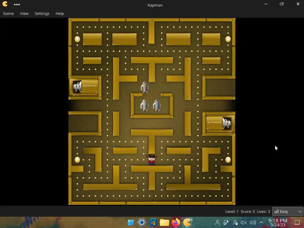The image size is (304, 228).
Task: Click the user-with-badge tray icon
Action: click(x=235, y=223)
